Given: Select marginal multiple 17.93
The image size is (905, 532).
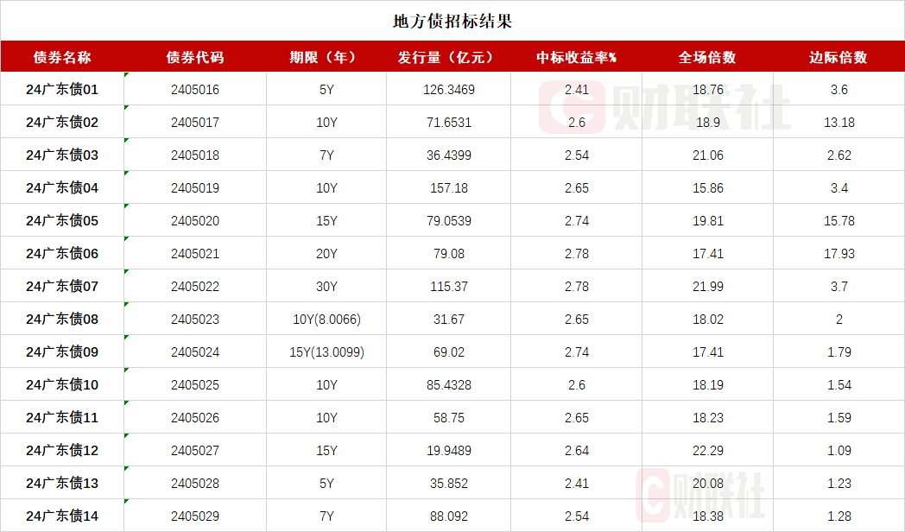Looking at the screenshot, I should (839, 254).
